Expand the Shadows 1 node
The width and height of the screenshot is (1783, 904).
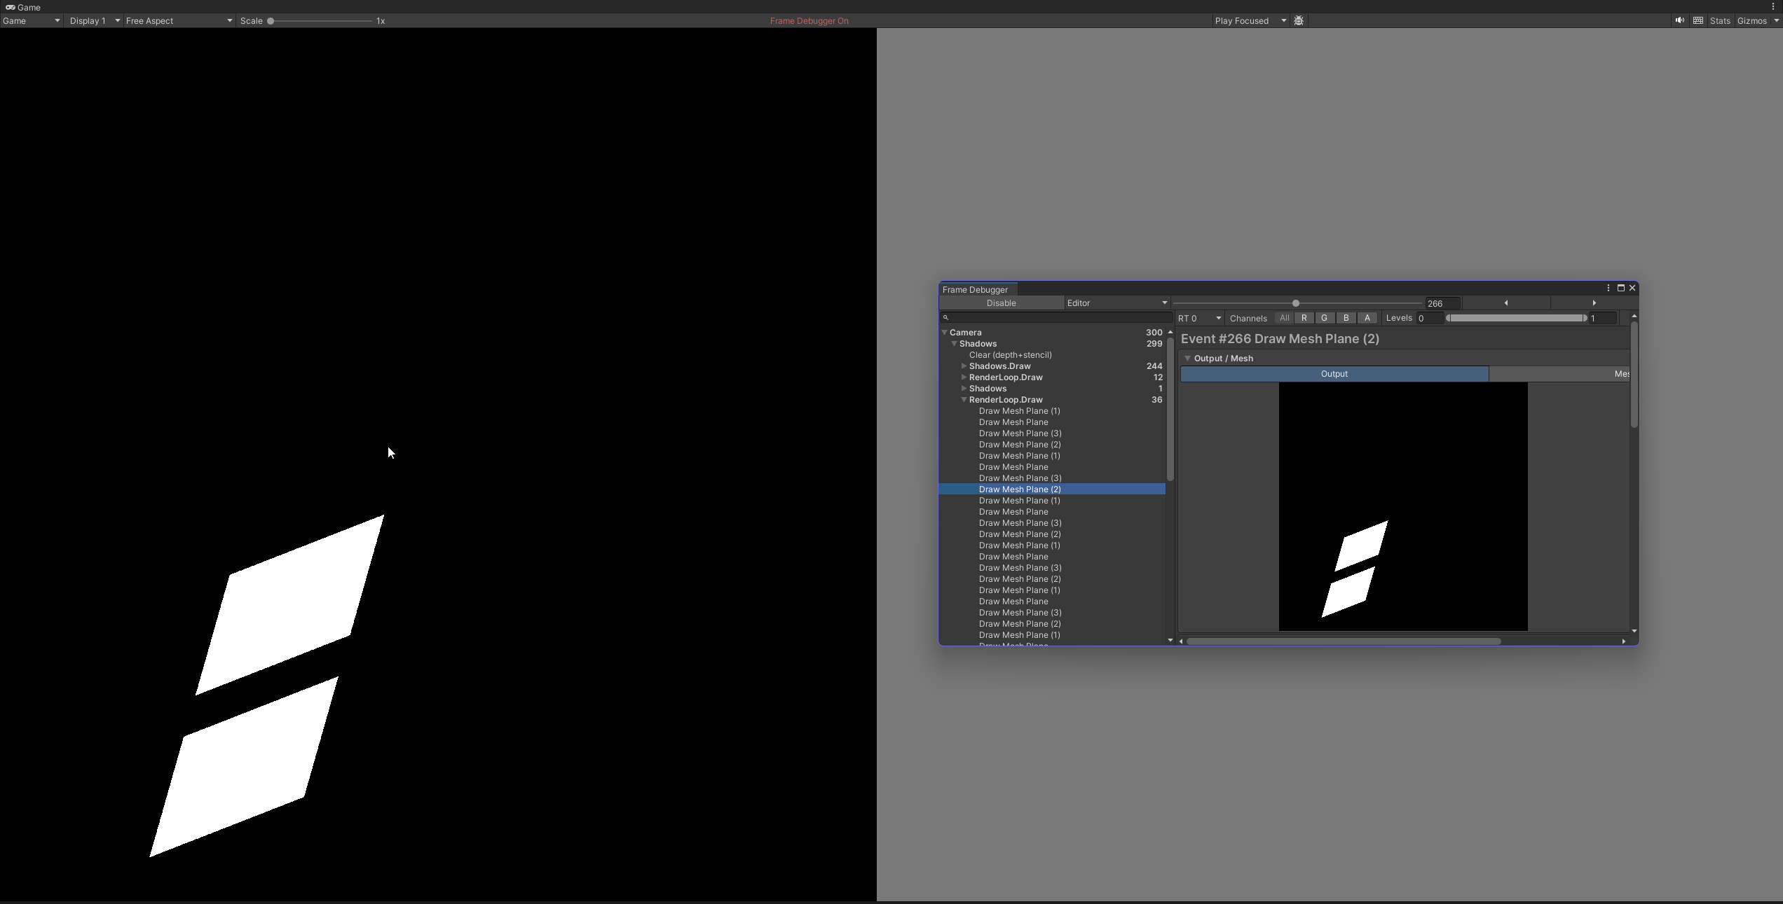(x=964, y=389)
